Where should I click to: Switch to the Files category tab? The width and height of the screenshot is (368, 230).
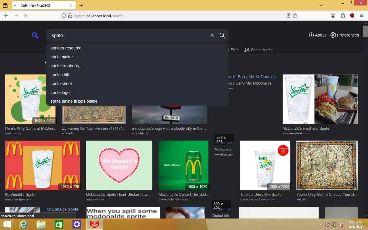pos(233,50)
